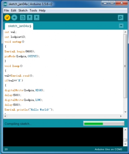Click the 'int ledpin=13;' line
Image resolution: width=129 pixels, height=154 pixels.
(15, 37)
